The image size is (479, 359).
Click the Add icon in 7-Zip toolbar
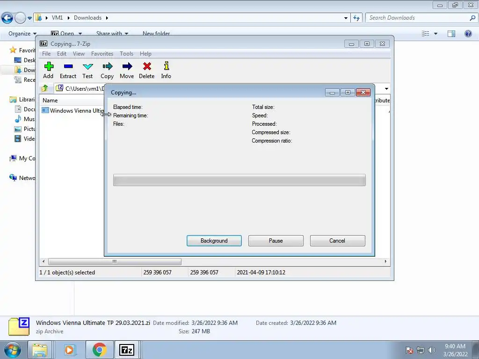49,70
